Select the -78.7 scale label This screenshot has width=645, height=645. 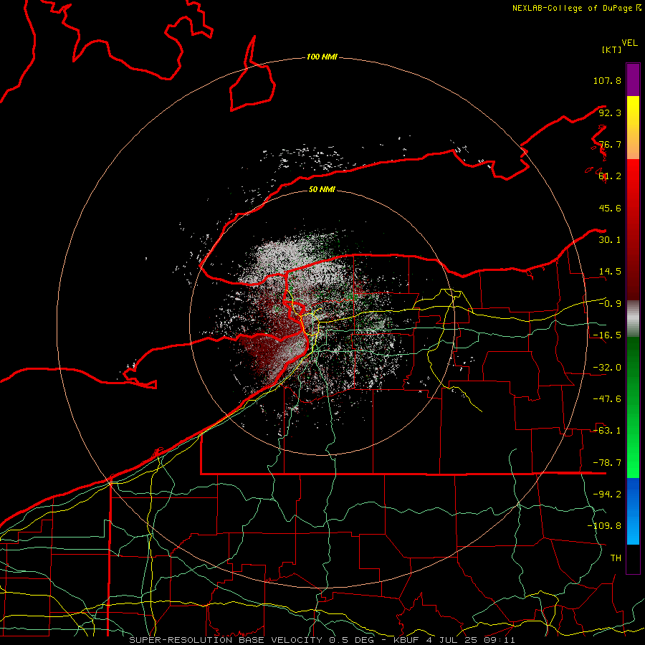[607, 463]
